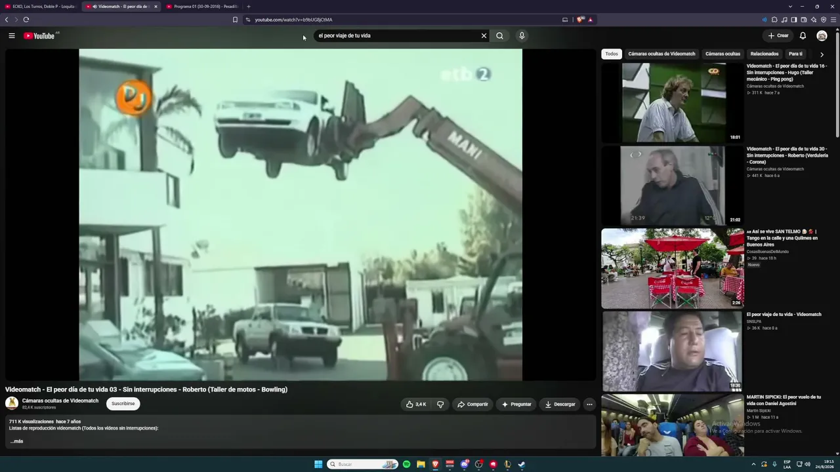Open the Brave Rewards triangle icon
Screen dimensions: 840x472
tap(590, 20)
